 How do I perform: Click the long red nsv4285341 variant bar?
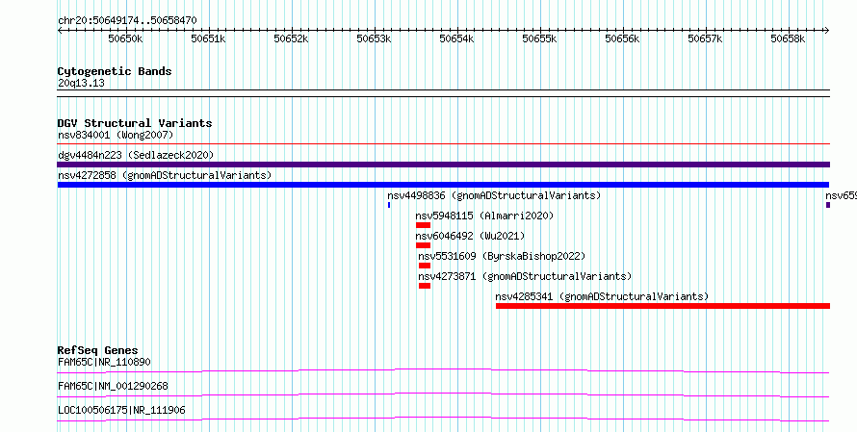663,306
